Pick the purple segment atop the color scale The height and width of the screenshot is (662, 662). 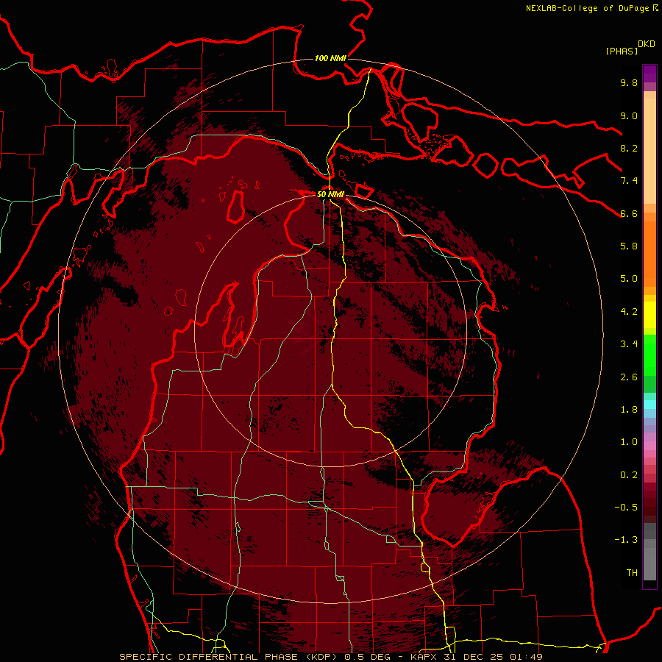[x=649, y=74]
